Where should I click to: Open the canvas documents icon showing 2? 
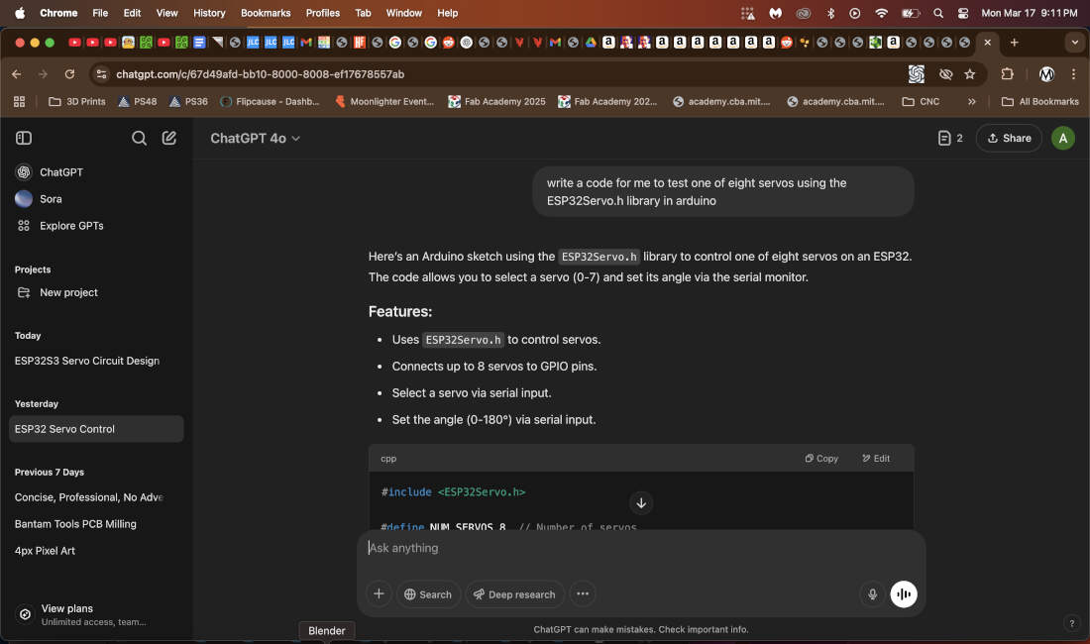coord(949,139)
